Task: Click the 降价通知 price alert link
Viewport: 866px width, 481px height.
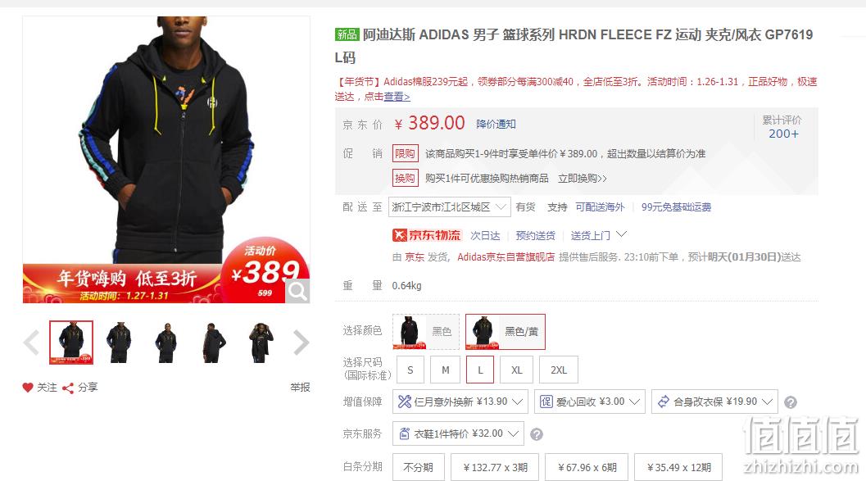Action: pos(496,125)
